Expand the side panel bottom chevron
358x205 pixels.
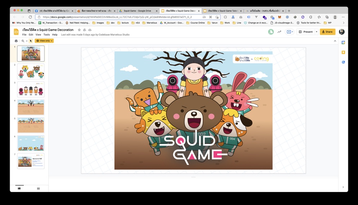(343, 187)
